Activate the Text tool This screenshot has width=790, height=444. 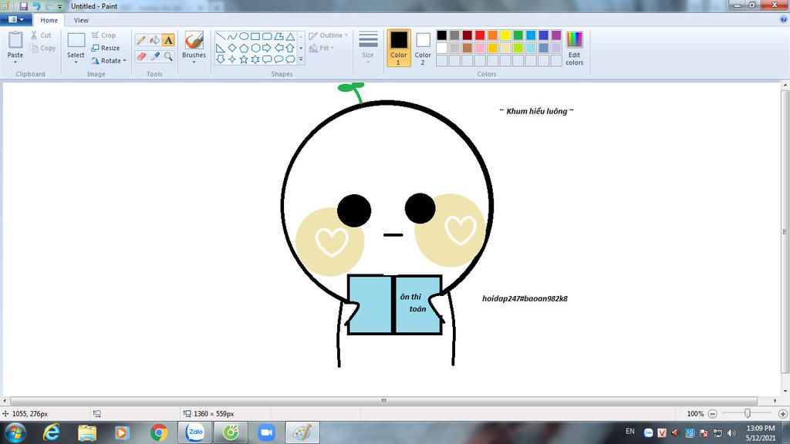tap(168, 40)
